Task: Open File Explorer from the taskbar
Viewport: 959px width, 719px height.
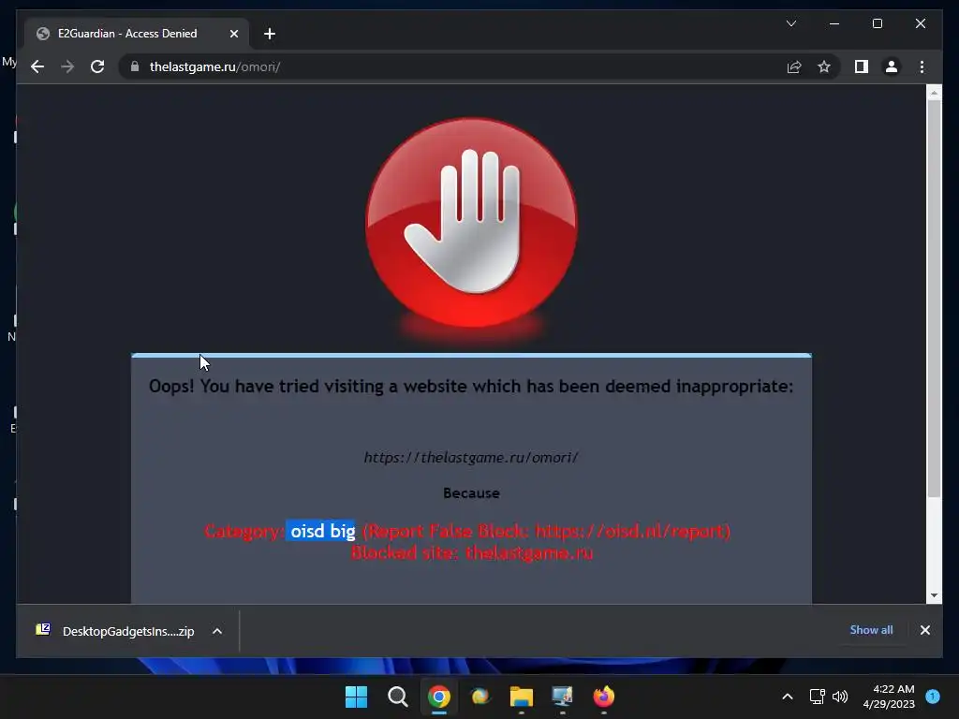Action: [521, 697]
